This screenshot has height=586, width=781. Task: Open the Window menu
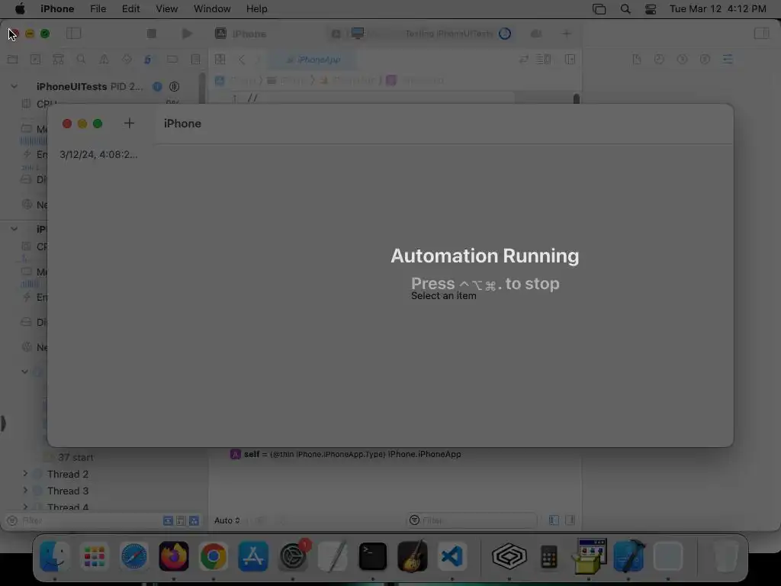pos(212,9)
